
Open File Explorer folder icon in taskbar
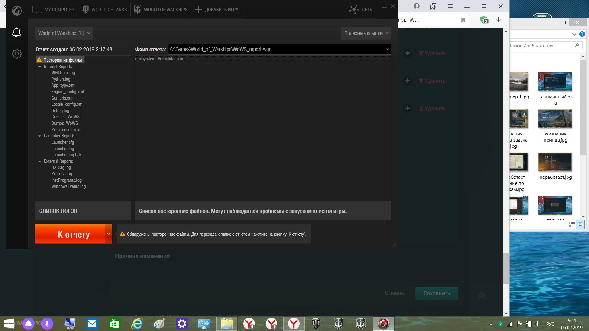click(227, 324)
